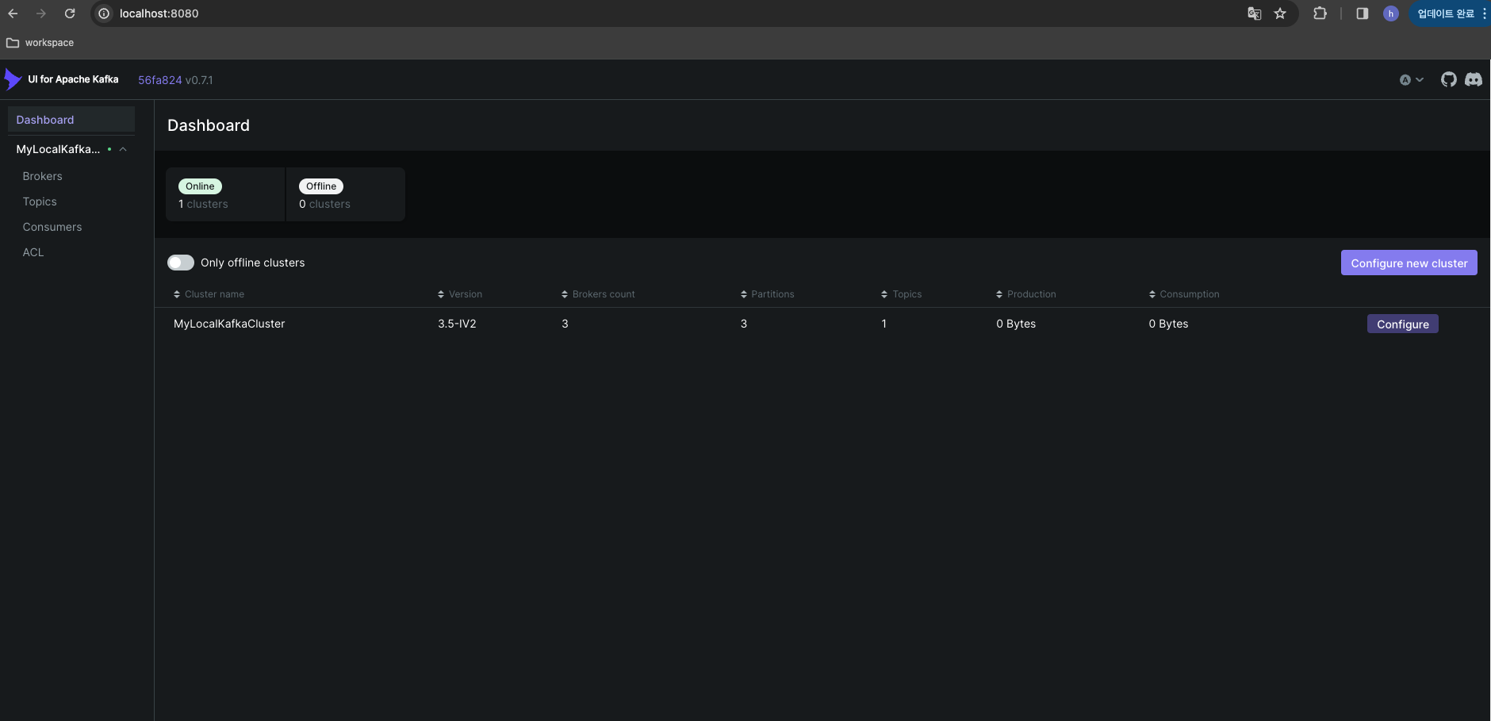
Task: Click Configure new cluster button
Action: click(x=1409, y=263)
